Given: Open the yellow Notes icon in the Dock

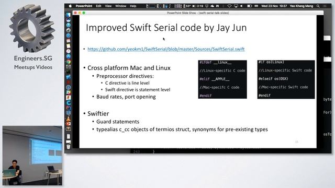Looking at the screenshot, I should click(69, 46).
